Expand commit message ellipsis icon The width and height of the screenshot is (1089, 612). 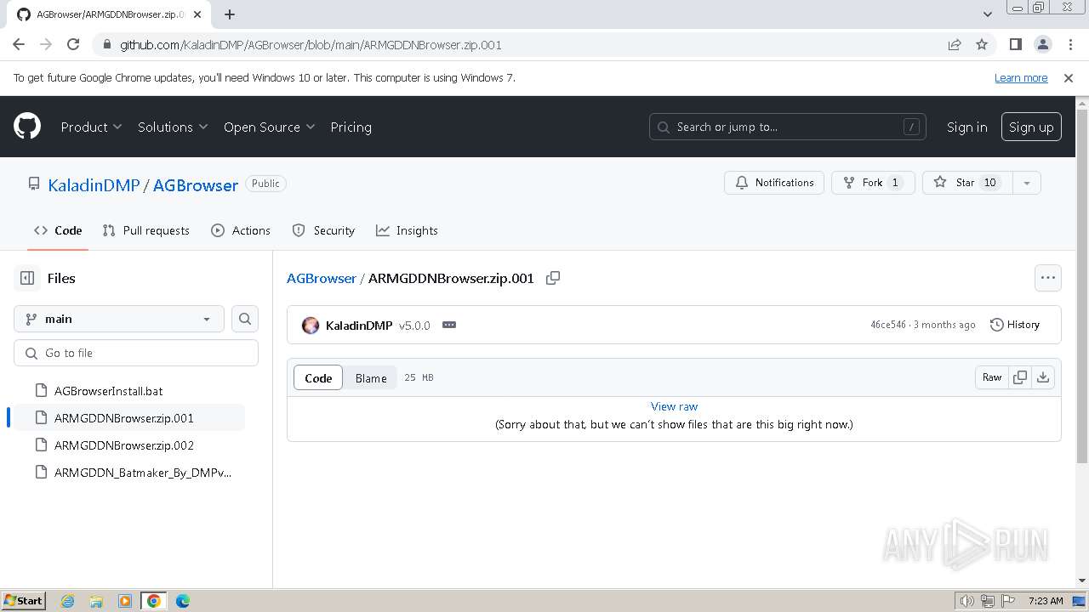[x=449, y=326]
